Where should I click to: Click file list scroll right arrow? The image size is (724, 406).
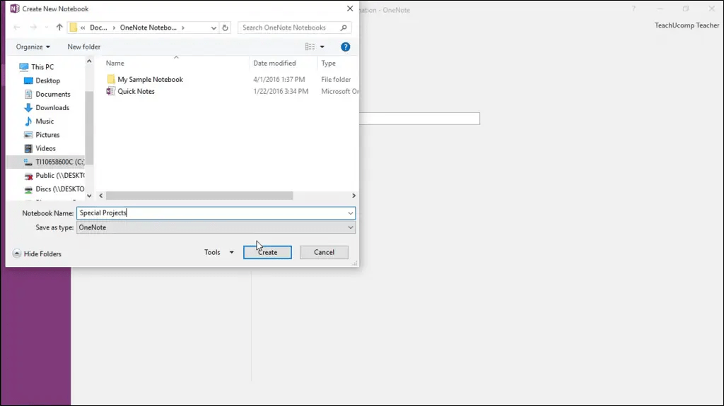354,196
